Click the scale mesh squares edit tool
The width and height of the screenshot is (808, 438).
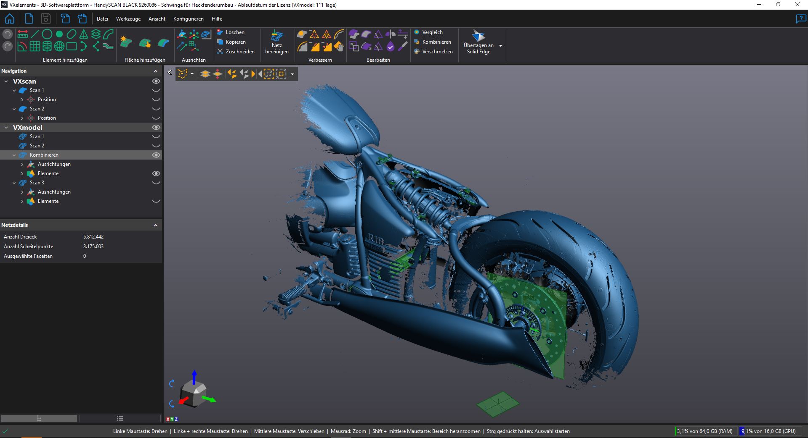coord(354,46)
